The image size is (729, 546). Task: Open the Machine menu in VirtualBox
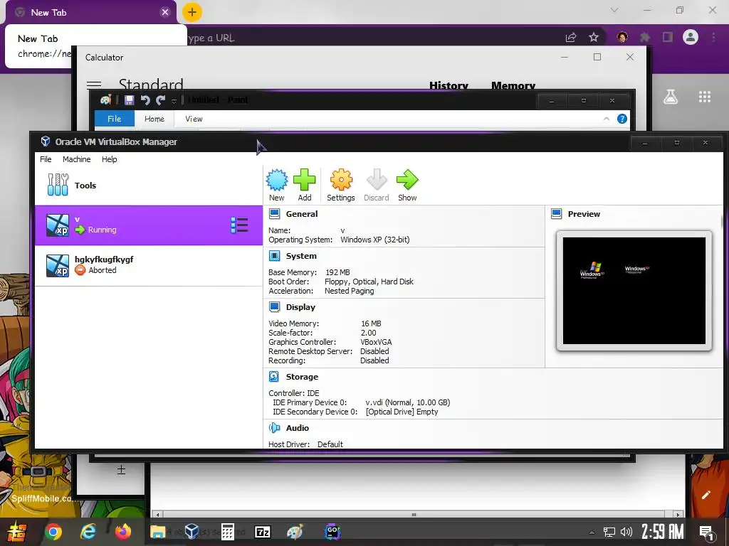[77, 159]
